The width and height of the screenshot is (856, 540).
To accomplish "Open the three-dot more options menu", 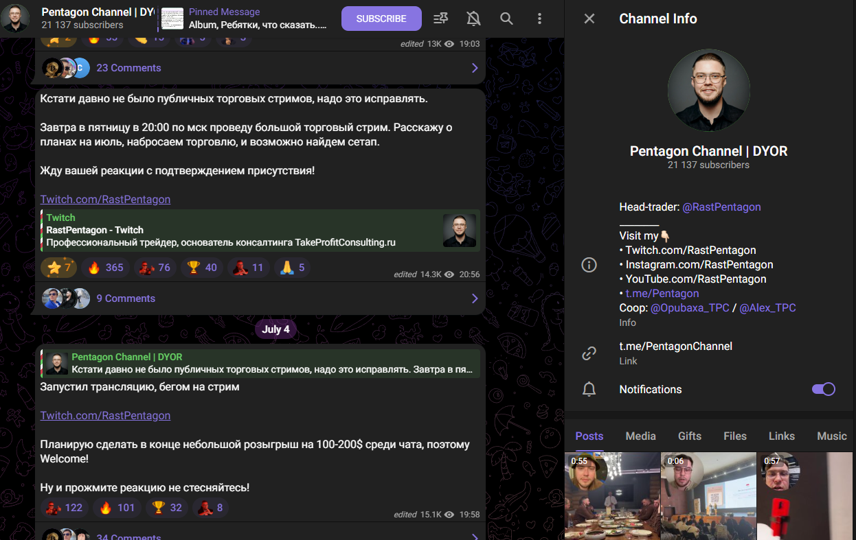I will [x=539, y=19].
